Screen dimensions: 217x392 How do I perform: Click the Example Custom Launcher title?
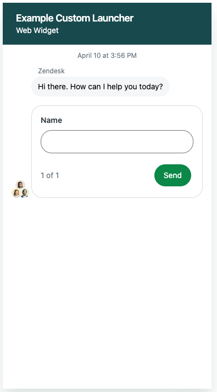(x=75, y=18)
